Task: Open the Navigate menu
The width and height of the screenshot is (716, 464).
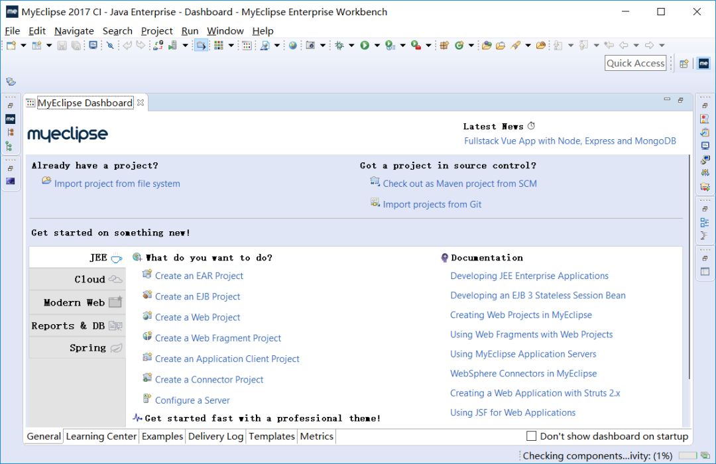Action: point(74,30)
